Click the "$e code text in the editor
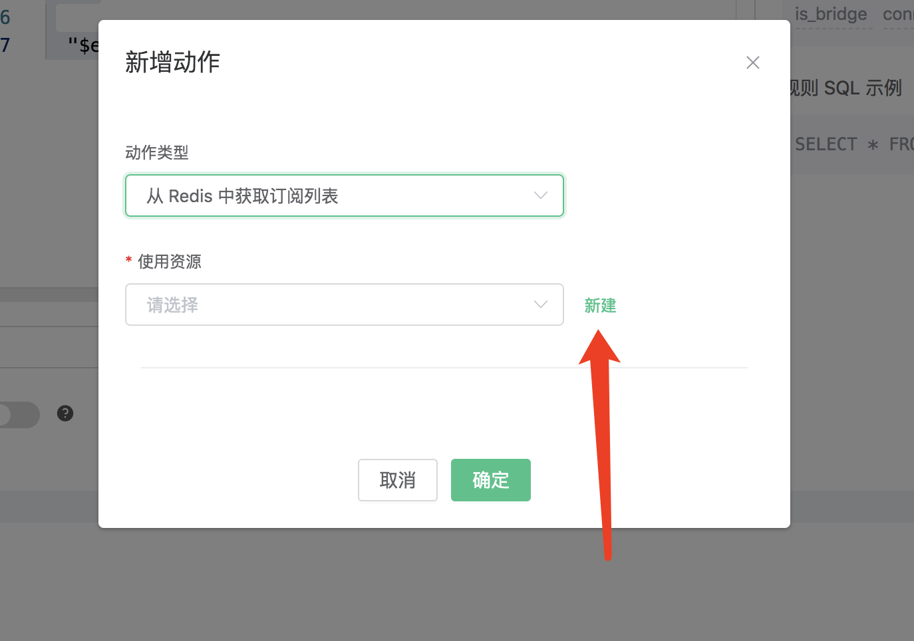This screenshot has height=641, width=914. click(x=83, y=45)
